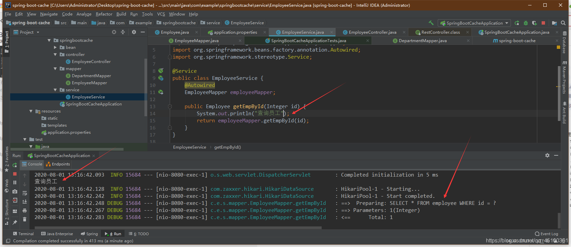The height and width of the screenshot is (247, 571).
Task: Click gutter icon beside line 11 employeeMapper
Action: click(x=161, y=92)
